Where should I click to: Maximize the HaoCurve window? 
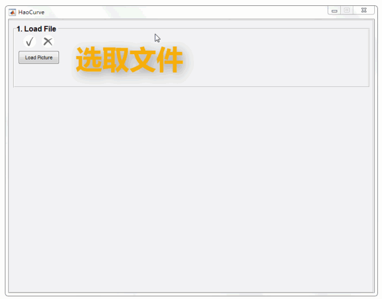click(347, 11)
